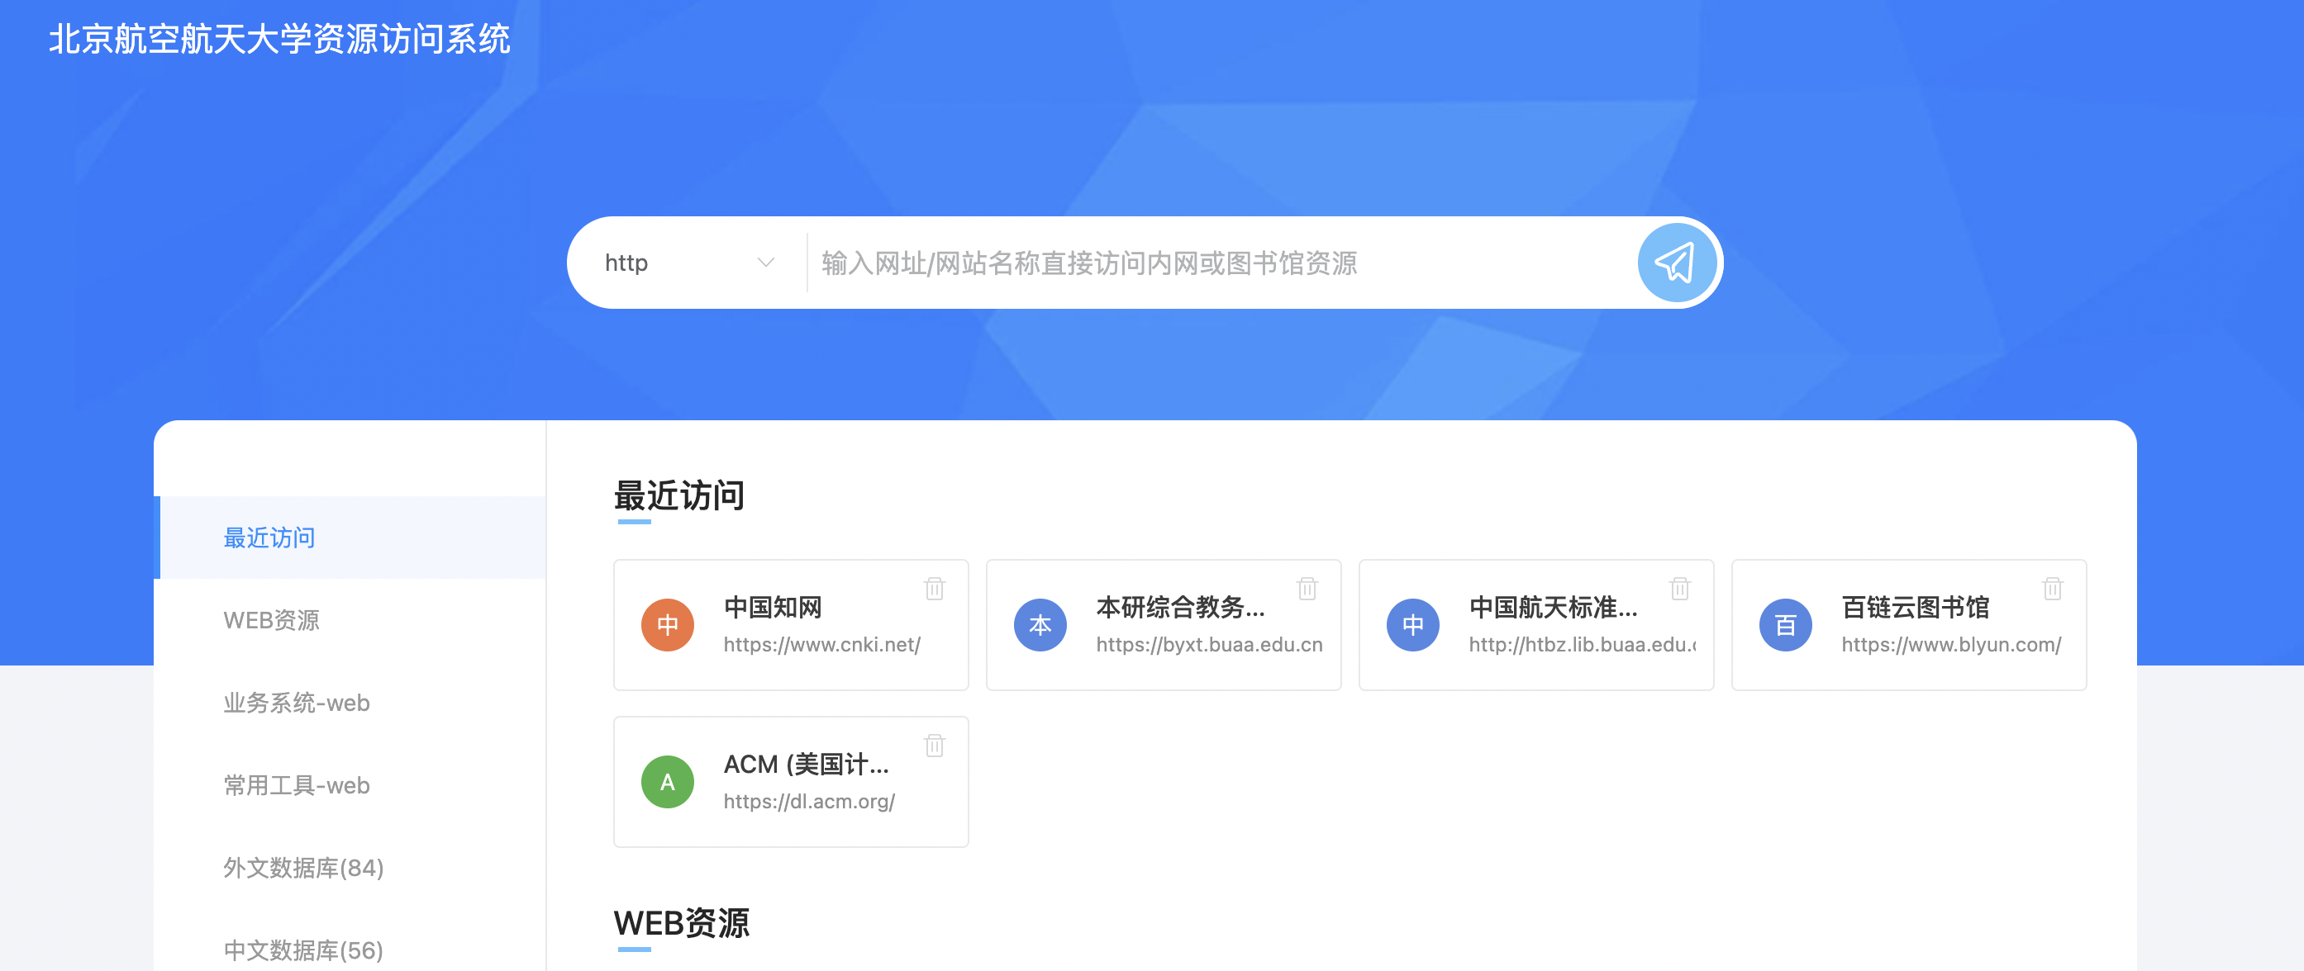The height and width of the screenshot is (971, 2304).
Task: Open the https://dl.acm.org/ link
Action: tap(808, 803)
